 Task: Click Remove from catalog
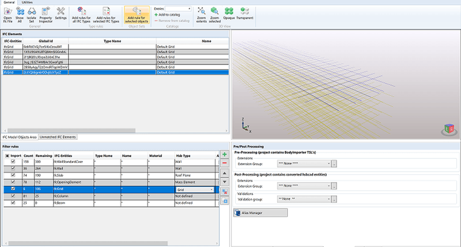tap(172, 21)
